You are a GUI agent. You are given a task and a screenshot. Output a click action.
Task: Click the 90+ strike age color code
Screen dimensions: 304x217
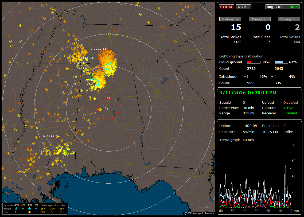62,212
